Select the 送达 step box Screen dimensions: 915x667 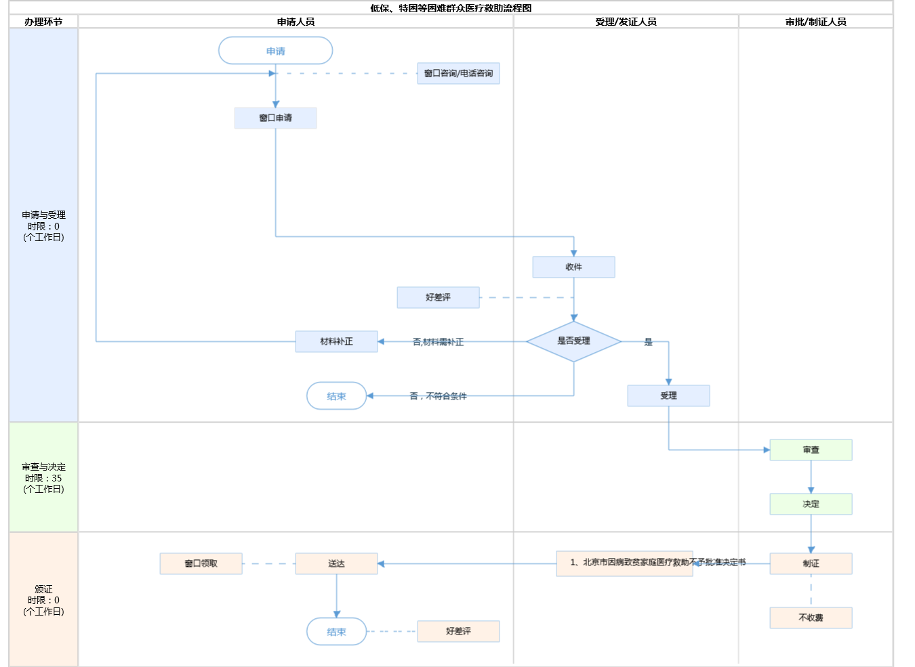336,563
